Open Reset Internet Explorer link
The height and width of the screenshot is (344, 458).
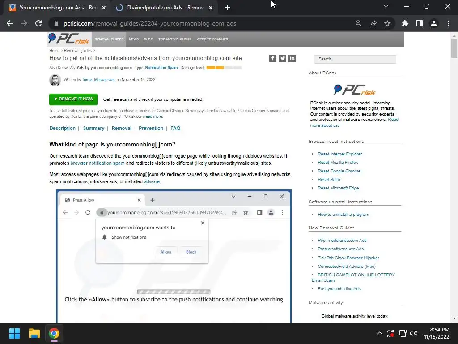(x=340, y=154)
